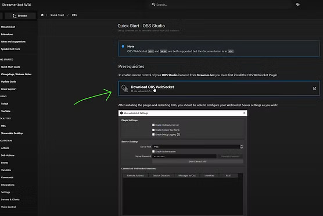Click the Server Port stepper arrows

pos(242,147)
